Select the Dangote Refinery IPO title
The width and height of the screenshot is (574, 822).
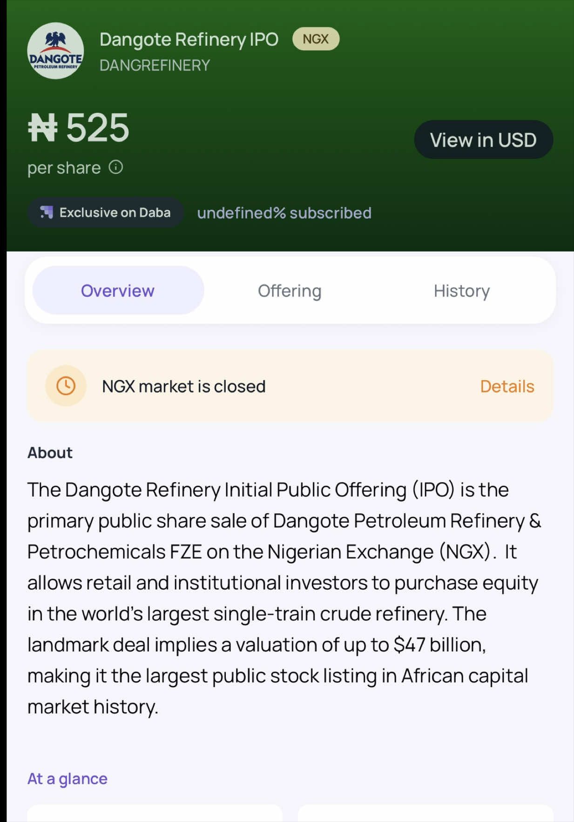point(189,40)
